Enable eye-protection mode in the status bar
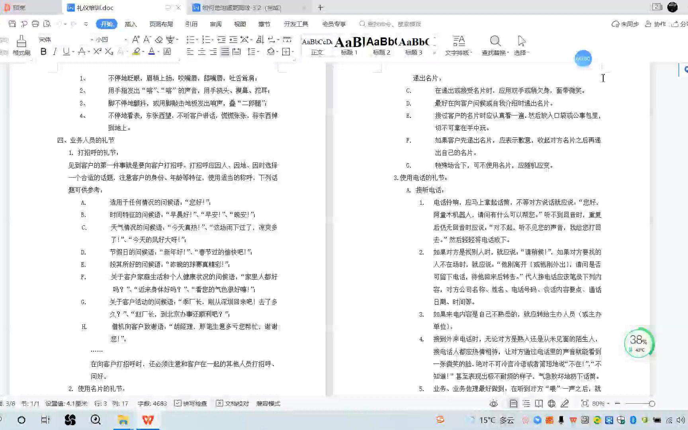Screen dimensions: 688x430 pyautogui.click(x=494, y=403)
